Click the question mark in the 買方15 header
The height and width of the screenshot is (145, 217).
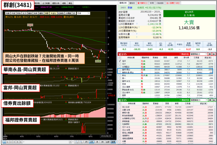[180, 54]
